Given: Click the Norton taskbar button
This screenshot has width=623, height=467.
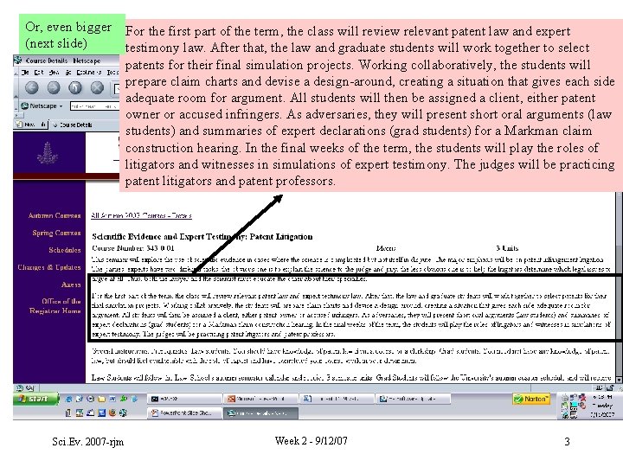Looking at the screenshot, I should click(x=531, y=399).
